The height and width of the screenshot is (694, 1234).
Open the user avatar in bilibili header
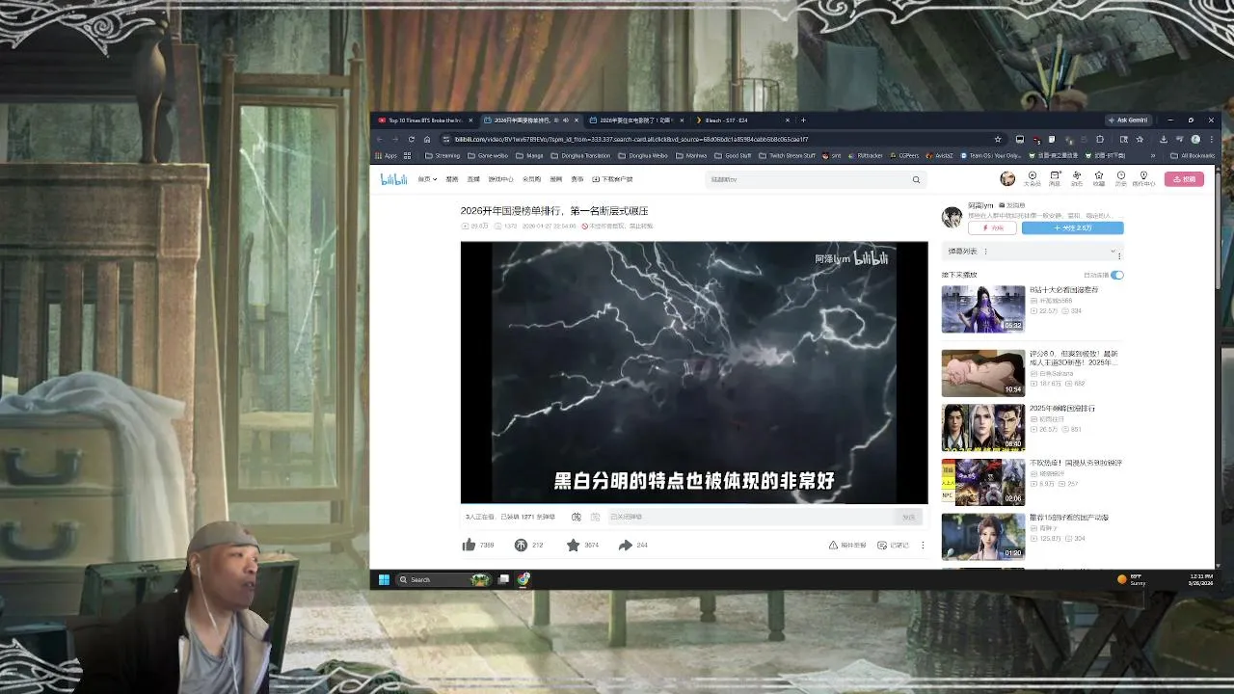pos(1007,178)
